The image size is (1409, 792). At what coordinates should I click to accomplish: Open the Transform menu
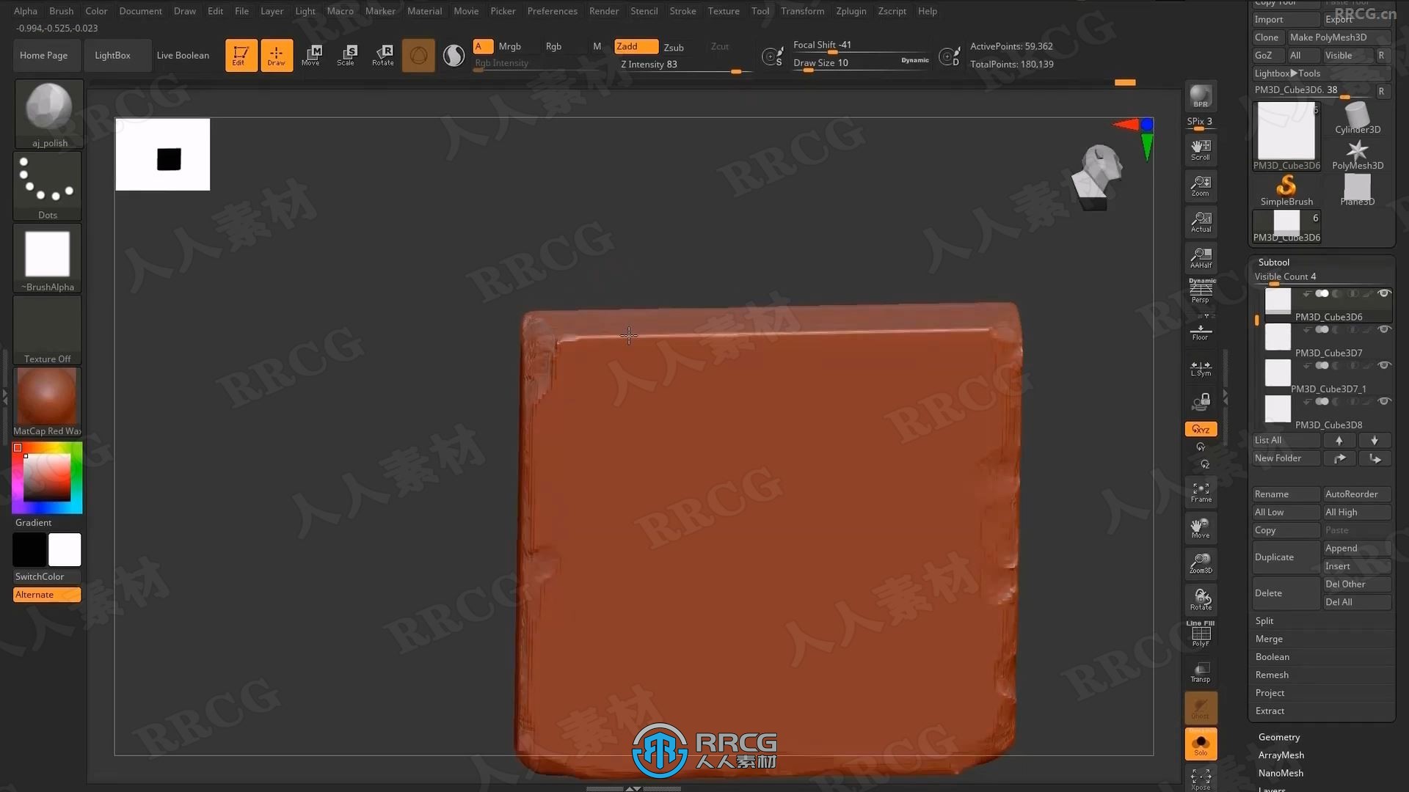(801, 11)
